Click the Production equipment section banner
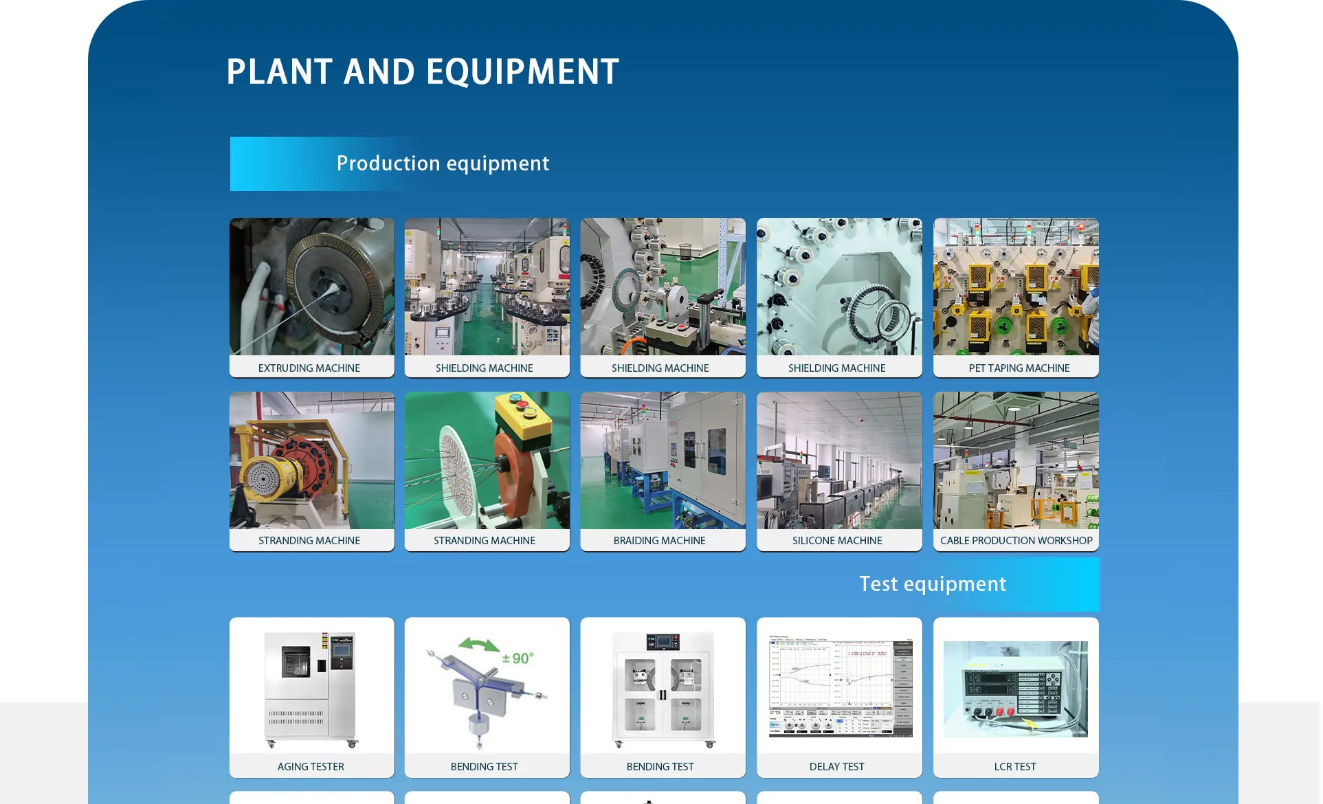1323x804 pixels. pyautogui.click(x=443, y=164)
